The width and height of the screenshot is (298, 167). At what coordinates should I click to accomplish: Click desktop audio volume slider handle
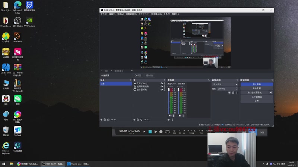coord(178,90)
